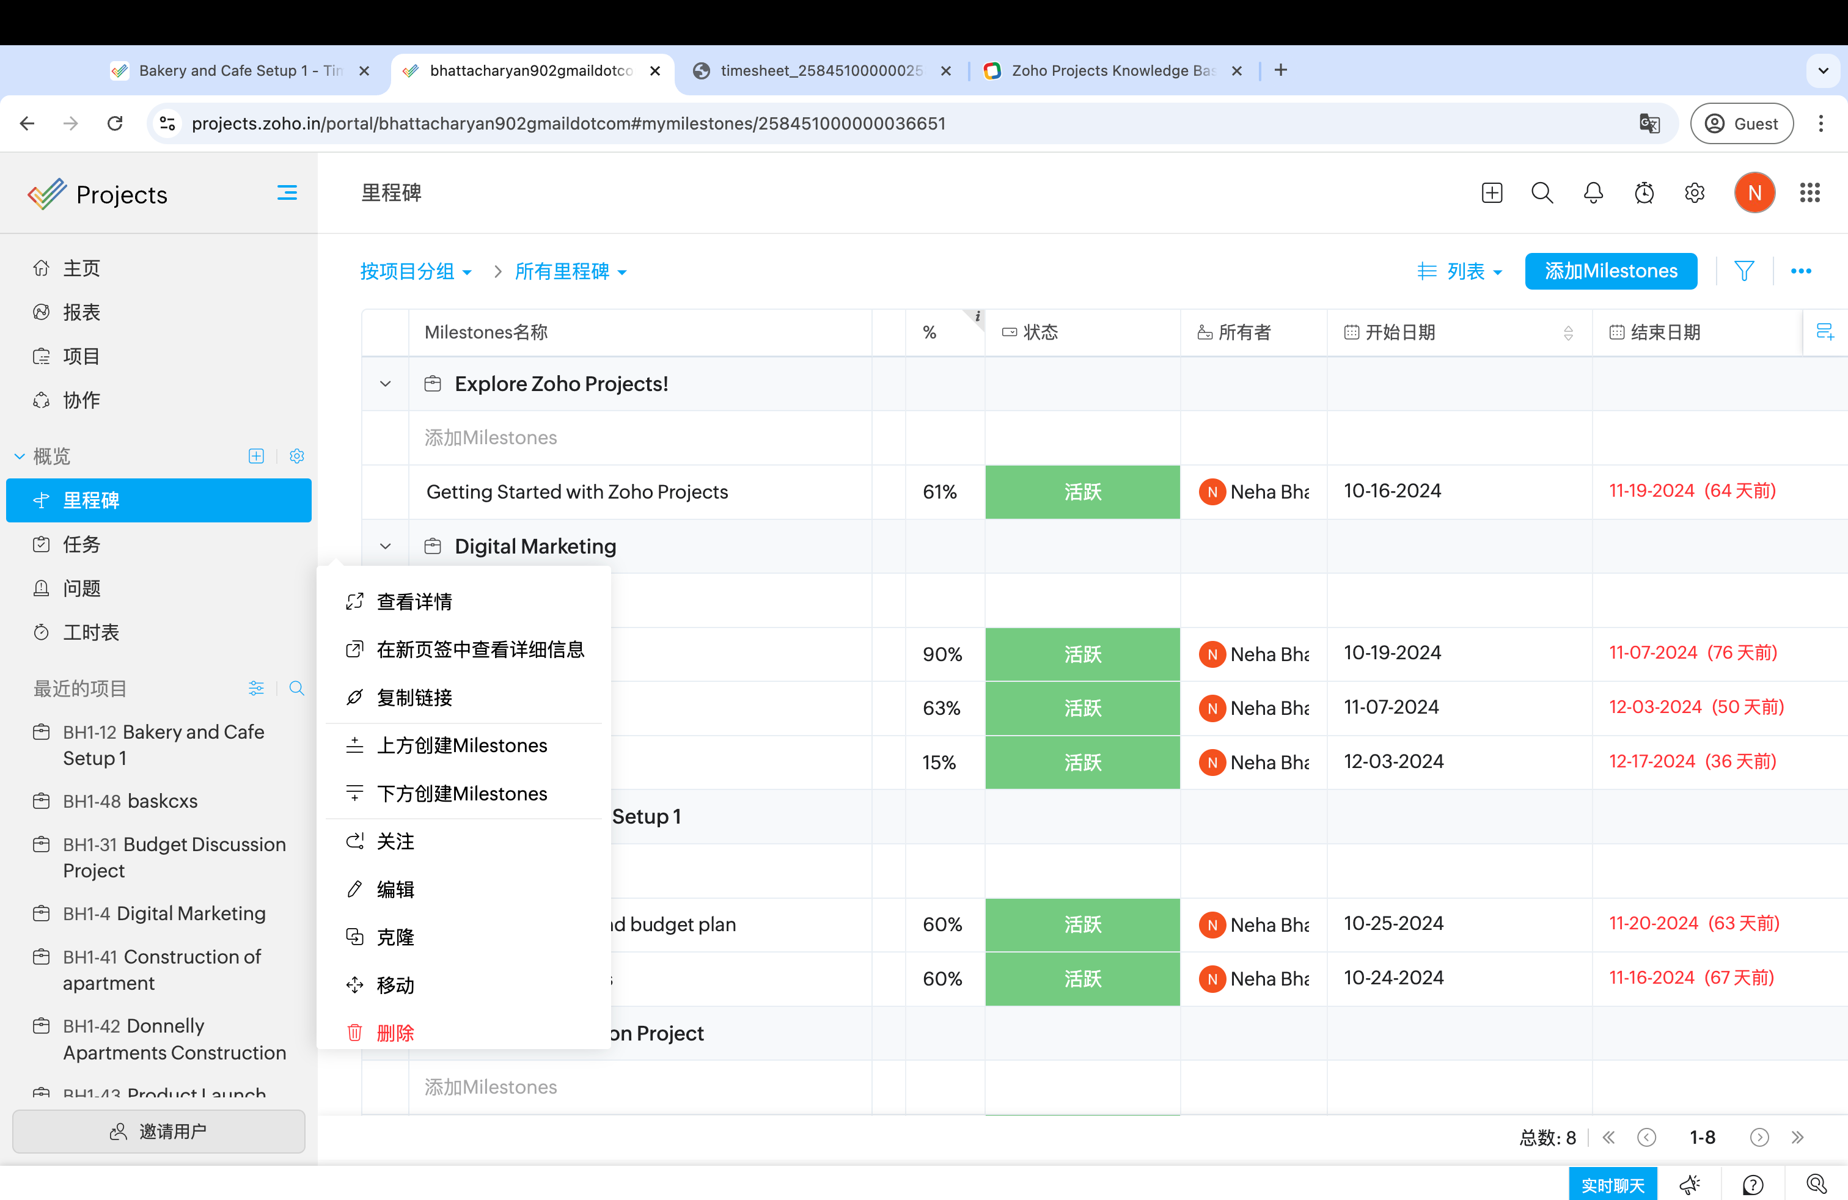Collapse the Explore Zoho Projects! group
The width and height of the screenshot is (1848, 1200).
385,384
